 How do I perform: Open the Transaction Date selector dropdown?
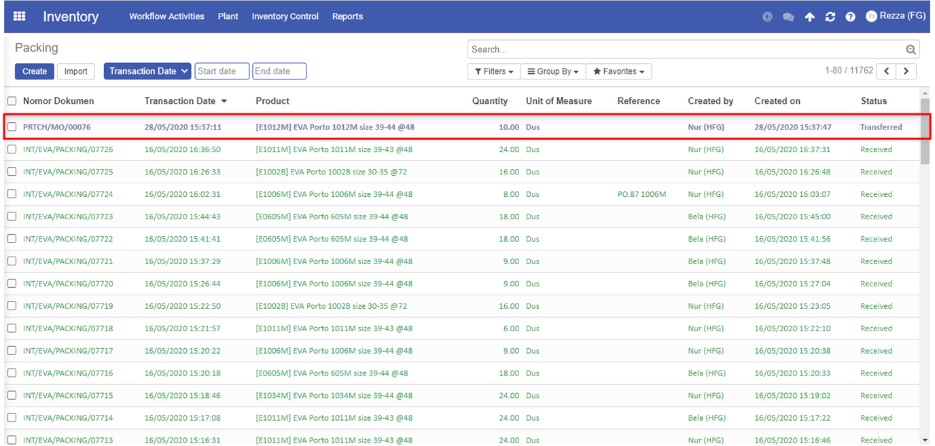click(147, 71)
